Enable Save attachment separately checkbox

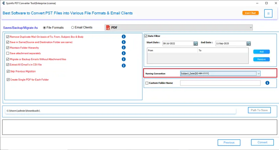pos(8,54)
